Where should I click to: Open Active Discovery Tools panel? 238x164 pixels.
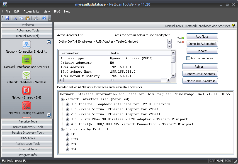tap(27, 127)
